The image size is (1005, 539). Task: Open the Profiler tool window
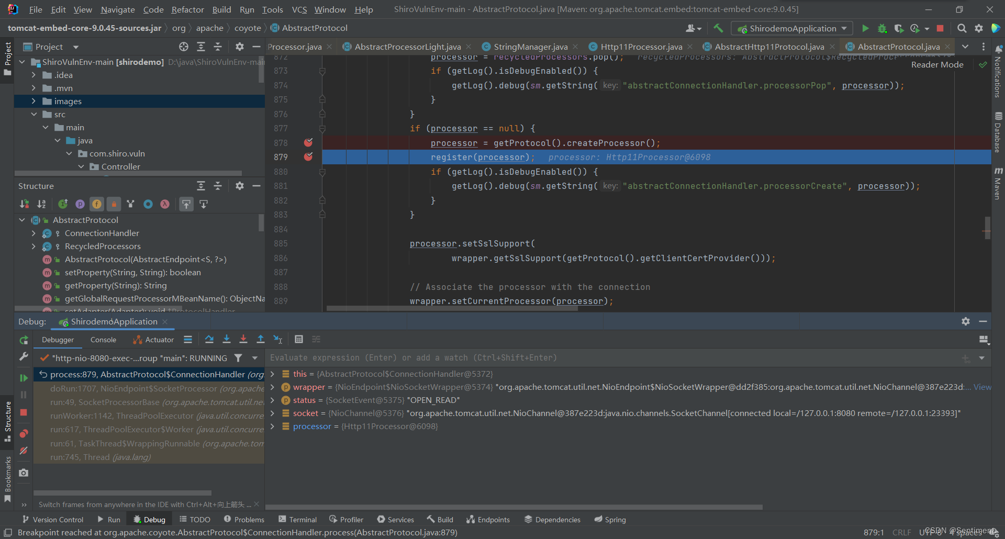pos(346,519)
